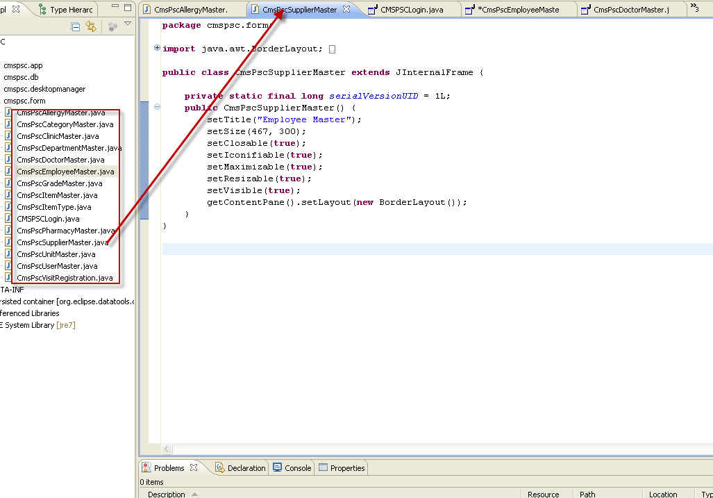Select CmsPscEmployeeMaster.java file
The height and width of the screenshot is (498, 713).
pos(65,172)
